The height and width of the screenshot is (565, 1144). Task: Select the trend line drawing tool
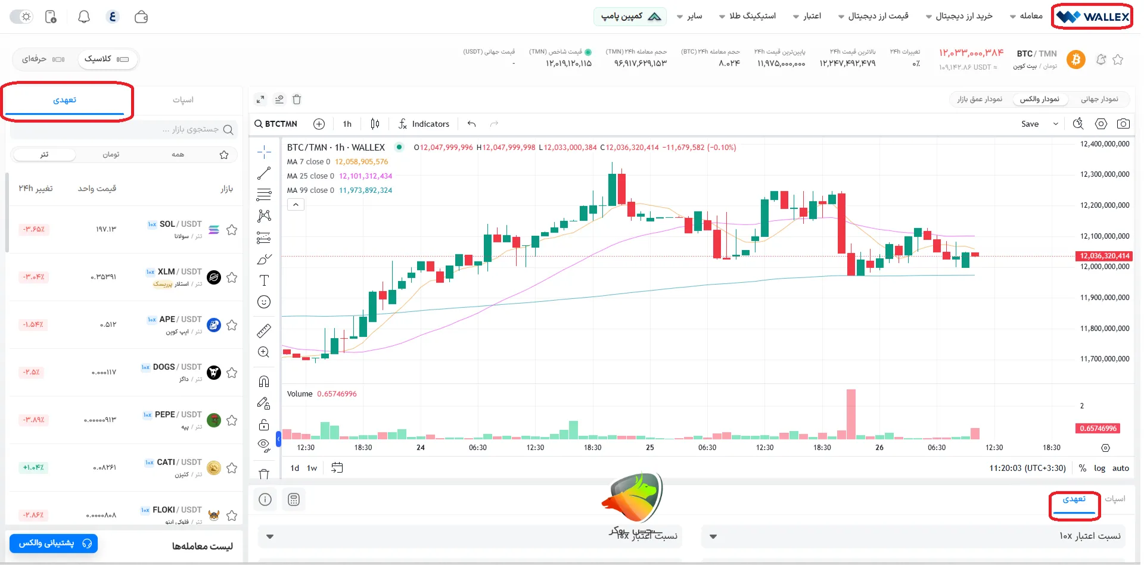264,173
